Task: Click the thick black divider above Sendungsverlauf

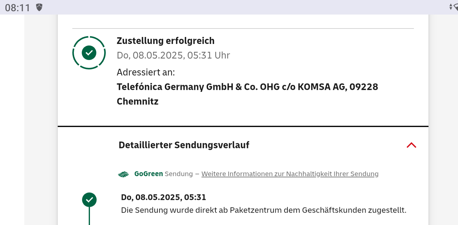Action: coord(243,126)
